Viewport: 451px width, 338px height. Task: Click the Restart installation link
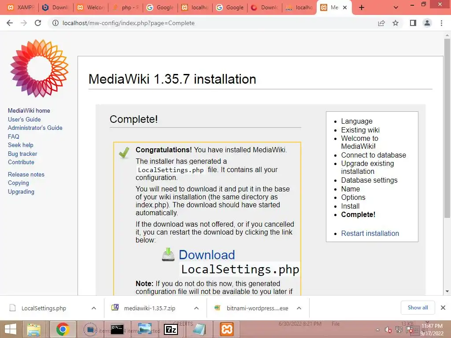(370, 233)
